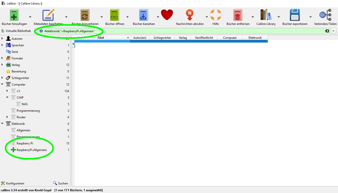The width and height of the screenshot is (338, 193).
Task: Sort by the Computer column header
Action: tap(230, 37)
